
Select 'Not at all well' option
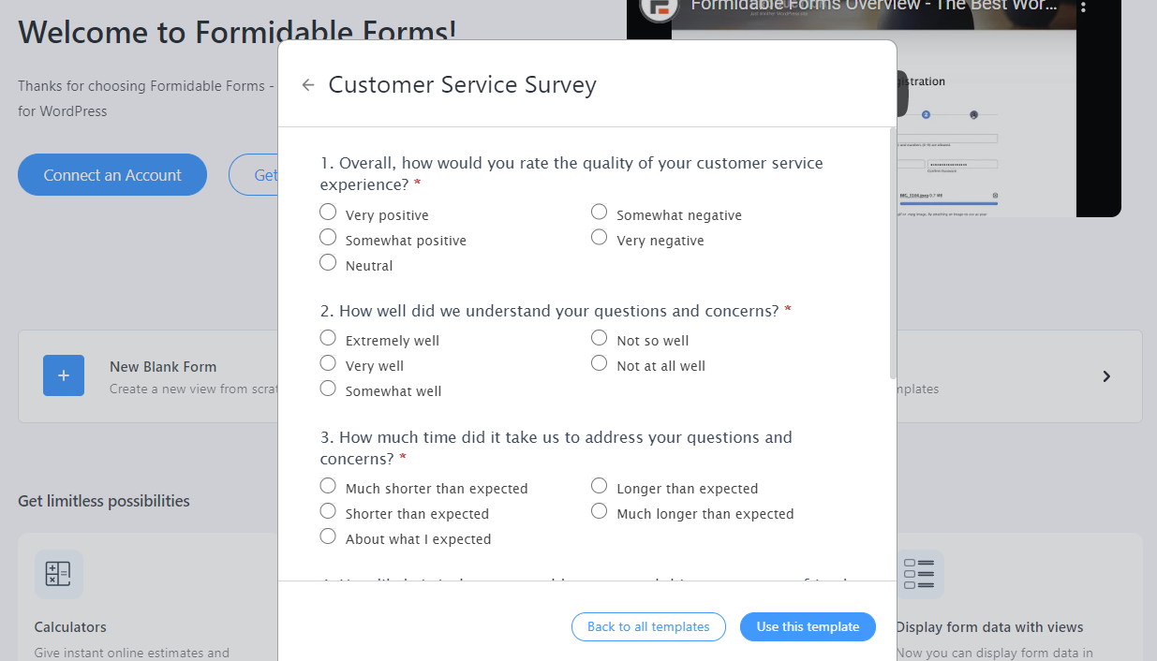point(599,362)
